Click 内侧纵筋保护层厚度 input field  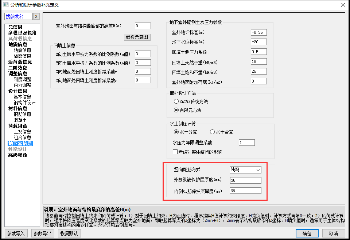pos(245,191)
